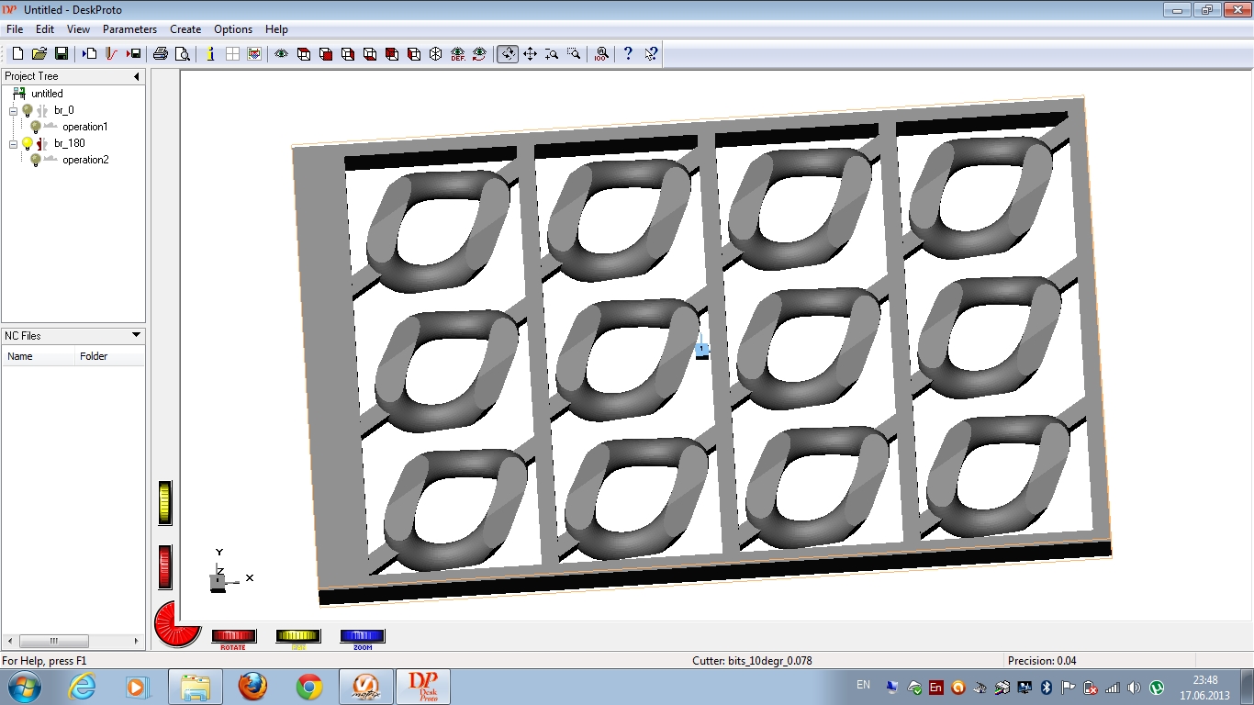This screenshot has height=705, width=1254.
Task: Open the NC Files panel dropdown arrow
Action: 137,336
